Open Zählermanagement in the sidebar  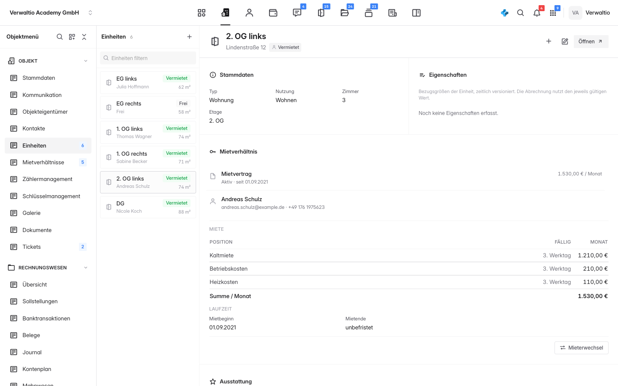click(48, 179)
